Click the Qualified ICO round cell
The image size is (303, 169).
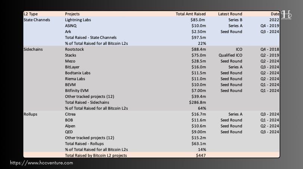(230, 55)
